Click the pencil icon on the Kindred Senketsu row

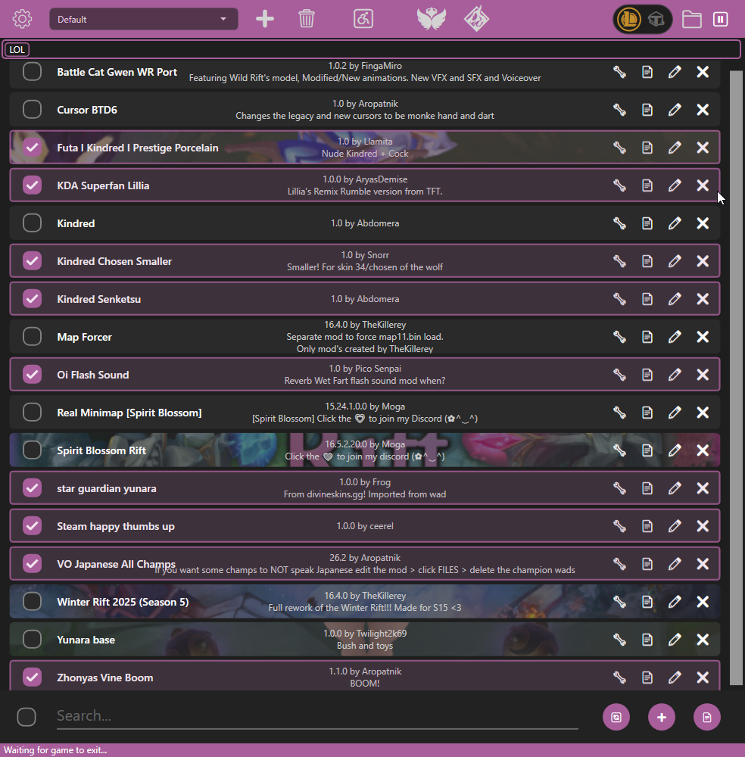coord(675,299)
